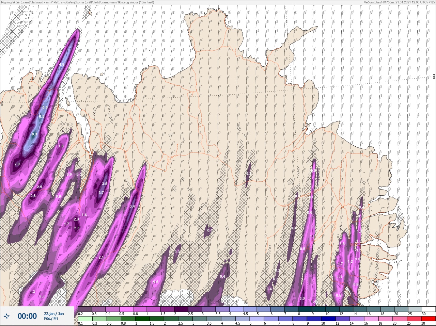Screen dimensions: 436x326
Task: Click the 3.4 precipitation value on the map
Action: tap(133, 207)
